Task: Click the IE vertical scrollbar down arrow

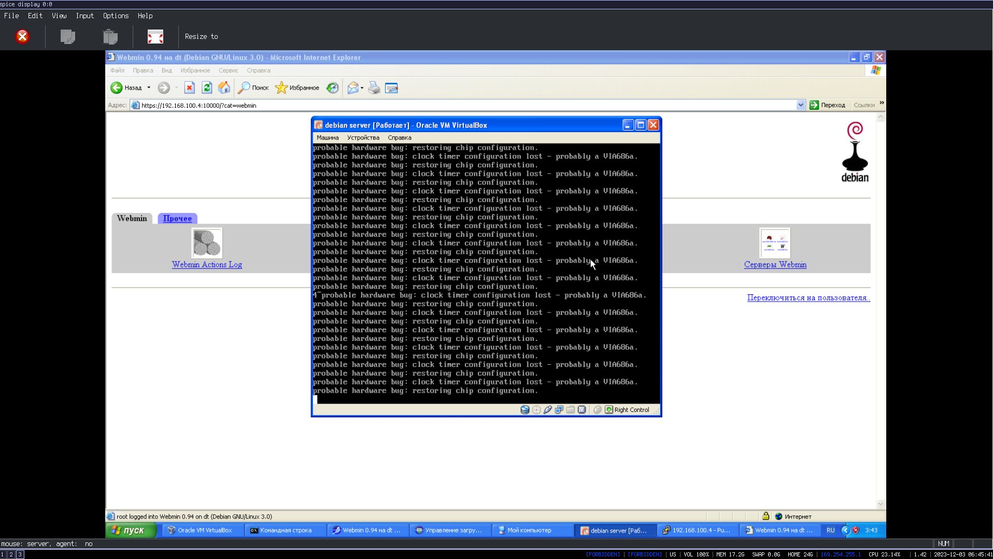Action: pos(881,504)
